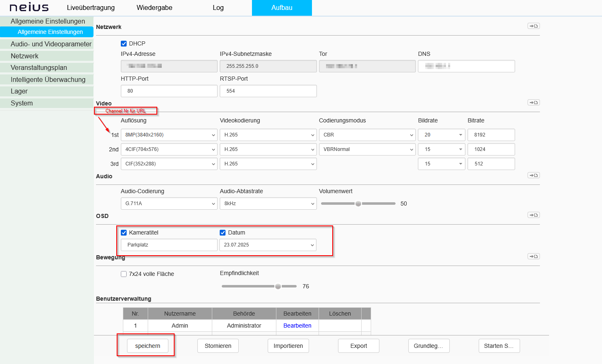Click the Bearbeiten link for Admin
The width and height of the screenshot is (602, 364).
(x=297, y=326)
